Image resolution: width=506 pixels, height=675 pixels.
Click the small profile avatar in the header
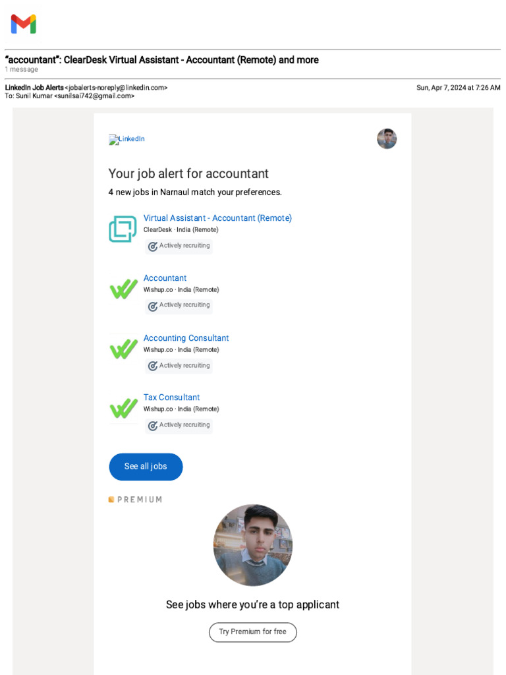[x=387, y=139]
